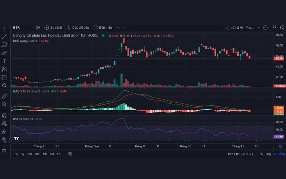The width and height of the screenshot is (286, 179).
Task: Choose the brush drawing tool
Action: tap(4, 53)
